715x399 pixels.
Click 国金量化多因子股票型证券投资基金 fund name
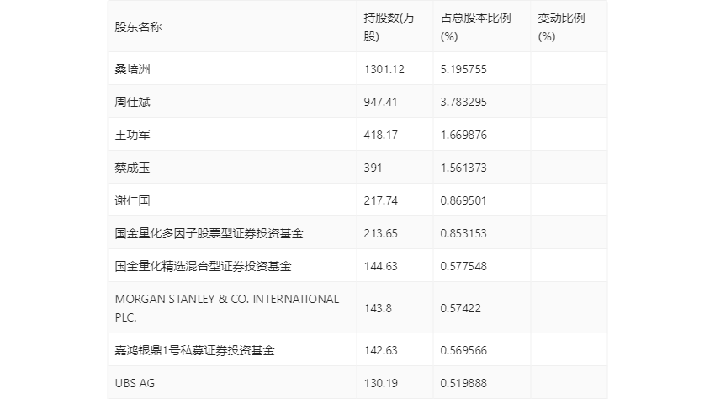209,233
